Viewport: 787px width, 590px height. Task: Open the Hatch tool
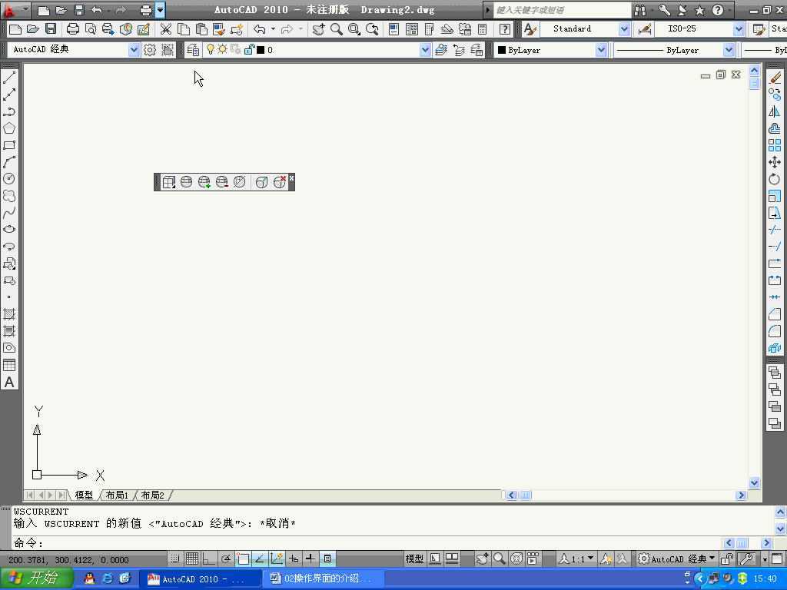click(x=9, y=314)
